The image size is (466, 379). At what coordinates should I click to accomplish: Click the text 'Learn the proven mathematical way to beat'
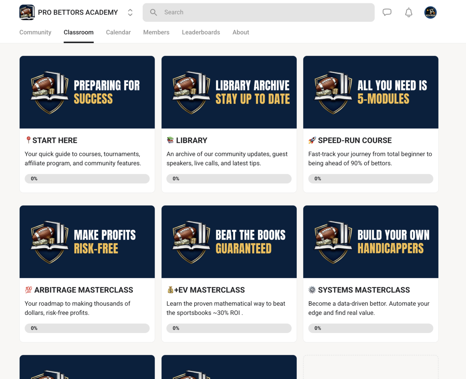point(226,303)
